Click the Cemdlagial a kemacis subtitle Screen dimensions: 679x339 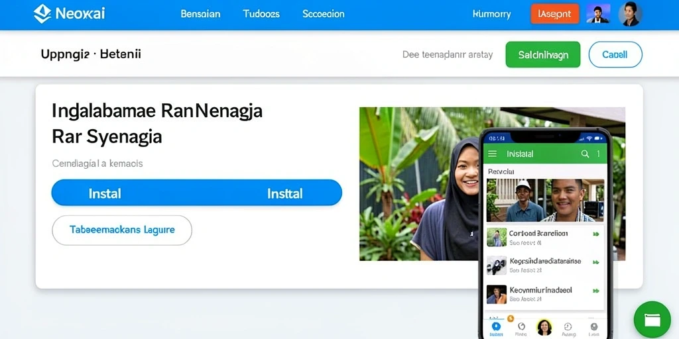pyautogui.click(x=97, y=164)
